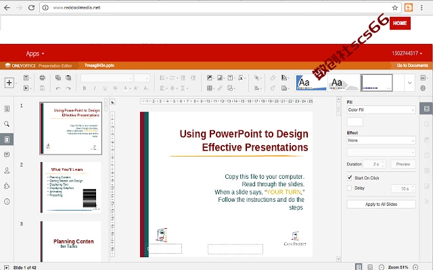The image size is (433, 270).
Task: Toggle Underline formatting
Action: pyautogui.click(x=105, y=88)
